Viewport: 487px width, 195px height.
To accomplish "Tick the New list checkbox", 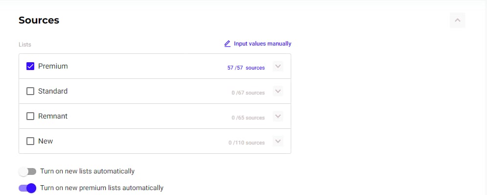I will pyautogui.click(x=30, y=141).
